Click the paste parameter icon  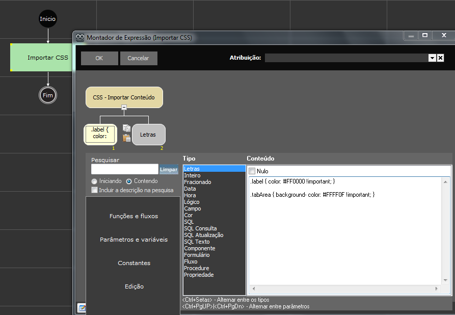(x=126, y=138)
